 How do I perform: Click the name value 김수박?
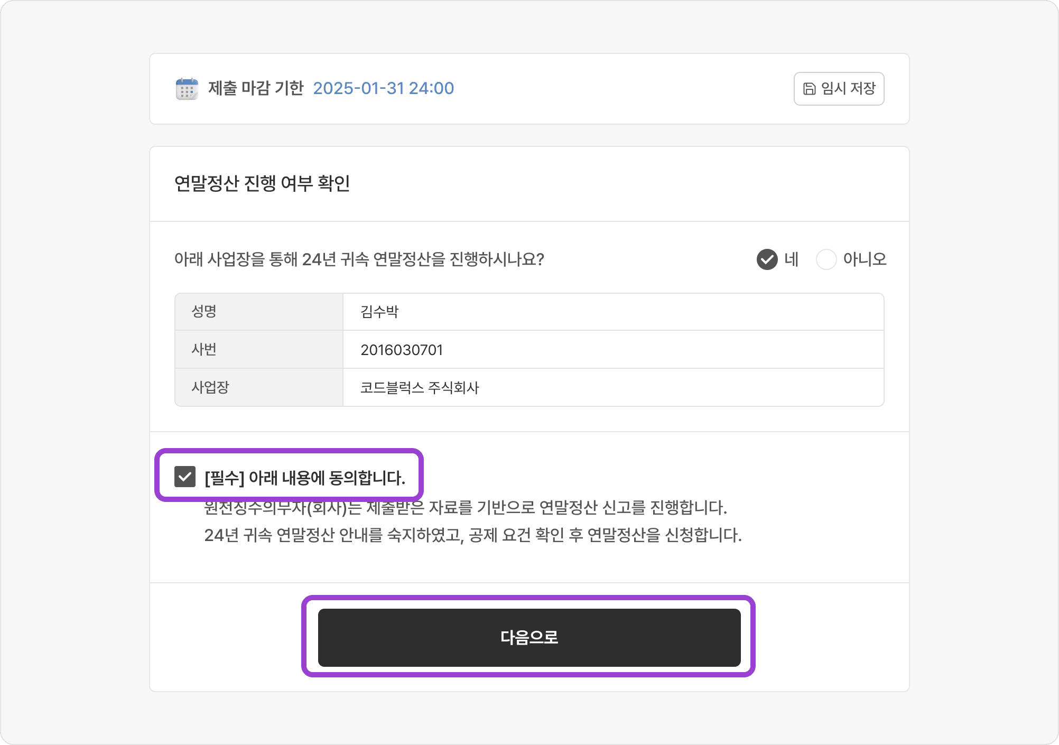pos(379,312)
